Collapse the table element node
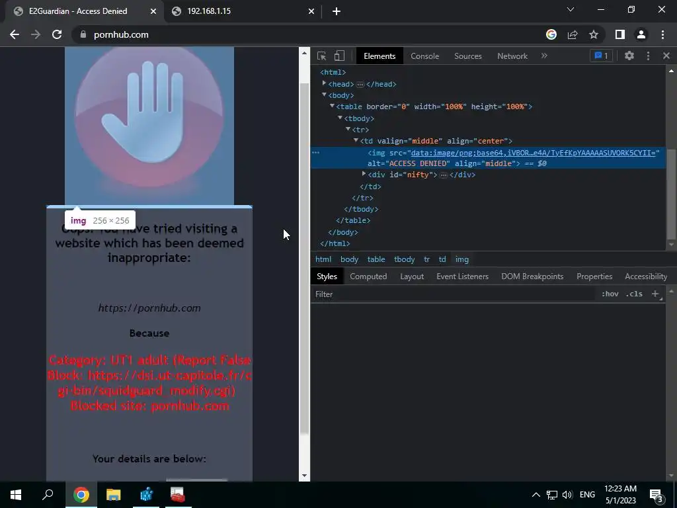 pos(332,106)
